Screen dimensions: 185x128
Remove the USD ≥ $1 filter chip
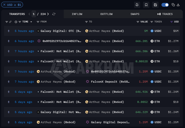point(4,5)
